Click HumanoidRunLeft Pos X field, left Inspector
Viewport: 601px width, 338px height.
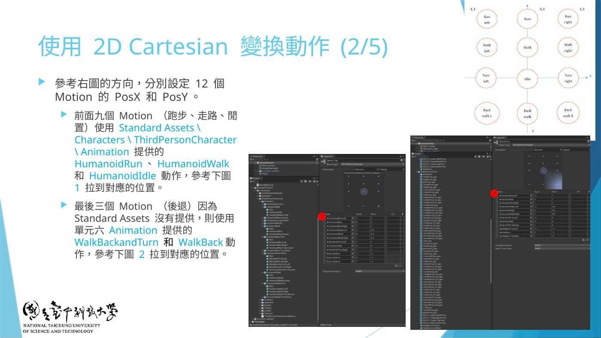(x=362, y=218)
